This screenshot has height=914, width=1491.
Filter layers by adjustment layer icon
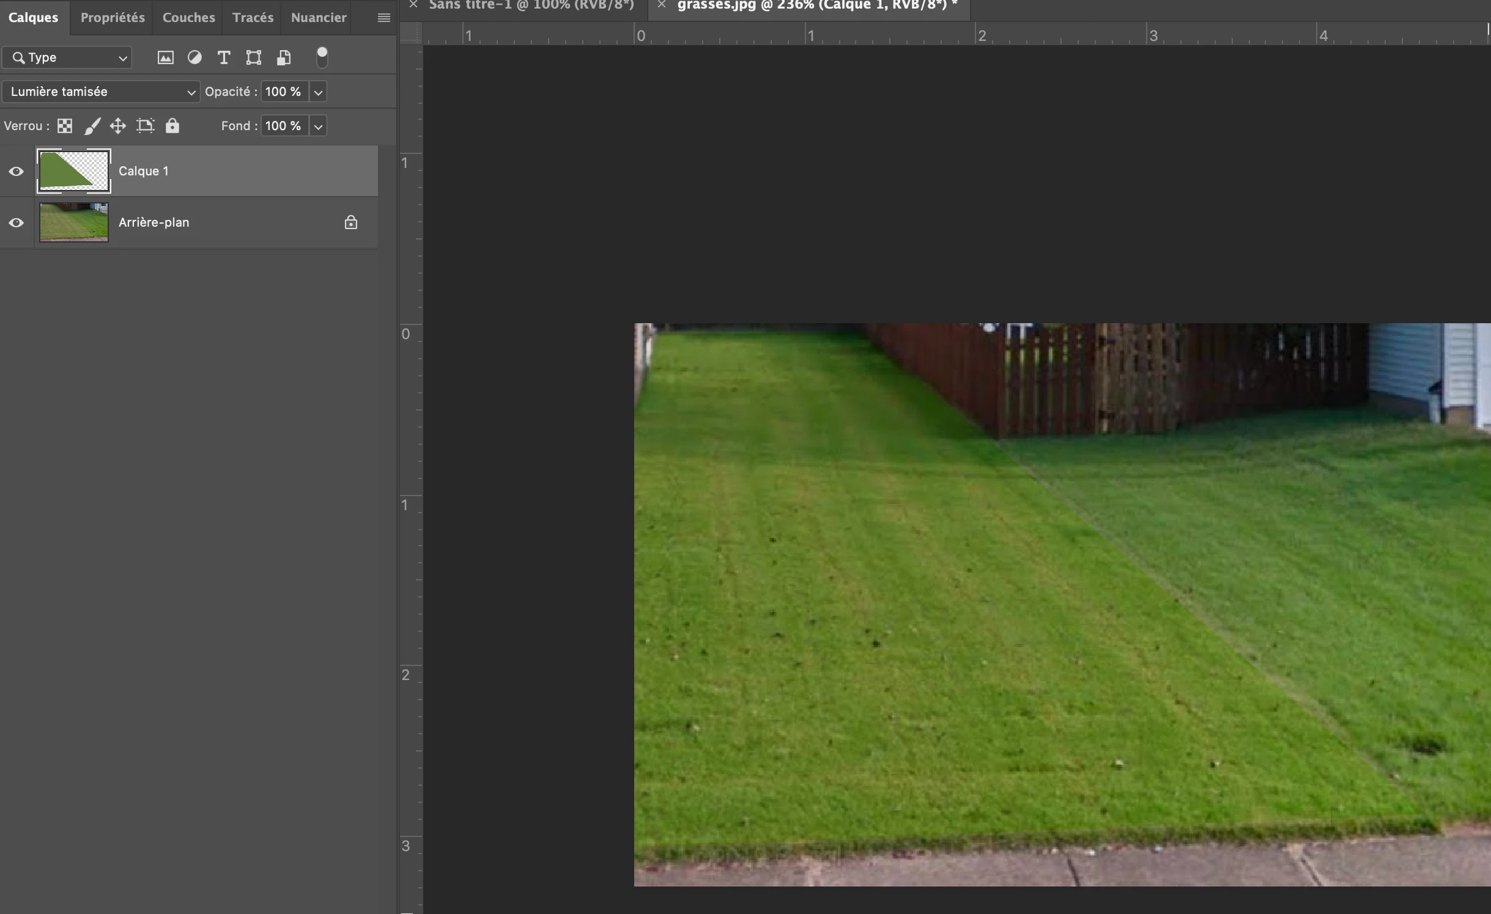click(x=194, y=58)
